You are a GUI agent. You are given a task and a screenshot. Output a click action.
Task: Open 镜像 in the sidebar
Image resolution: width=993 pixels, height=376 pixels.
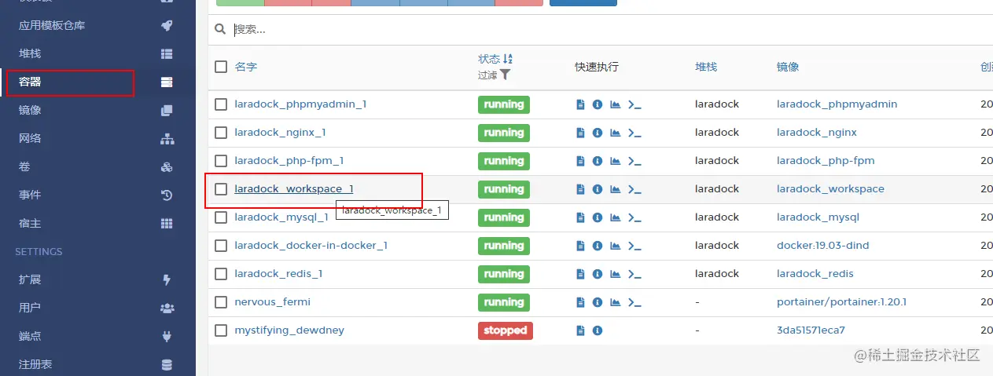click(x=30, y=110)
